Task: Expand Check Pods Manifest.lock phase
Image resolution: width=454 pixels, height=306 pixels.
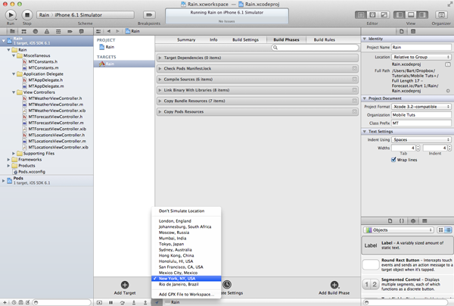Action: [160, 68]
